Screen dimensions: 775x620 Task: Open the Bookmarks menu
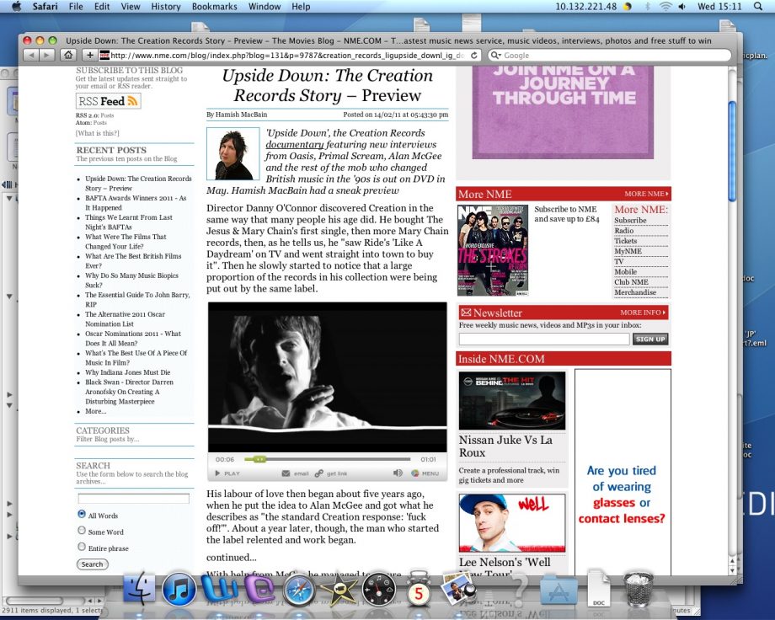tap(215, 7)
